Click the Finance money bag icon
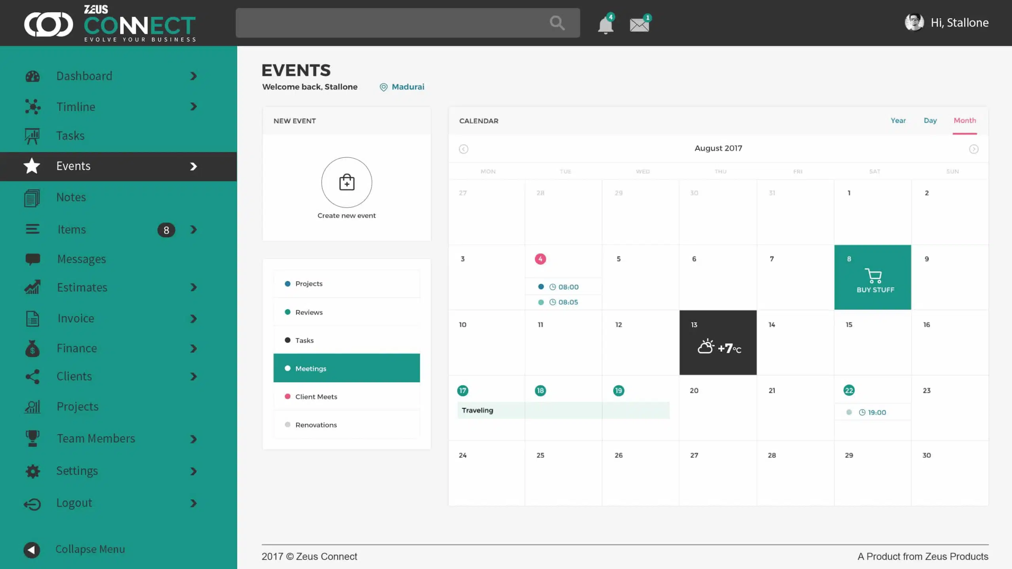Image resolution: width=1012 pixels, height=569 pixels. pyautogui.click(x=32, y=348)
